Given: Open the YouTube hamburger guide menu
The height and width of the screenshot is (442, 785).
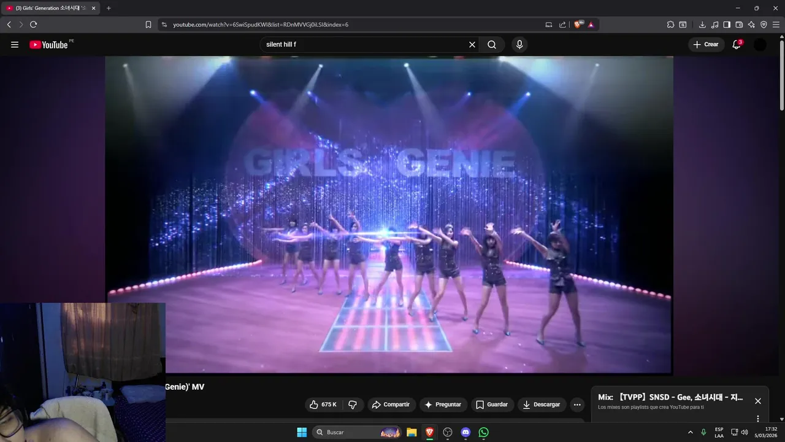Looking at the screenshot, I should [x=15, y=45].
